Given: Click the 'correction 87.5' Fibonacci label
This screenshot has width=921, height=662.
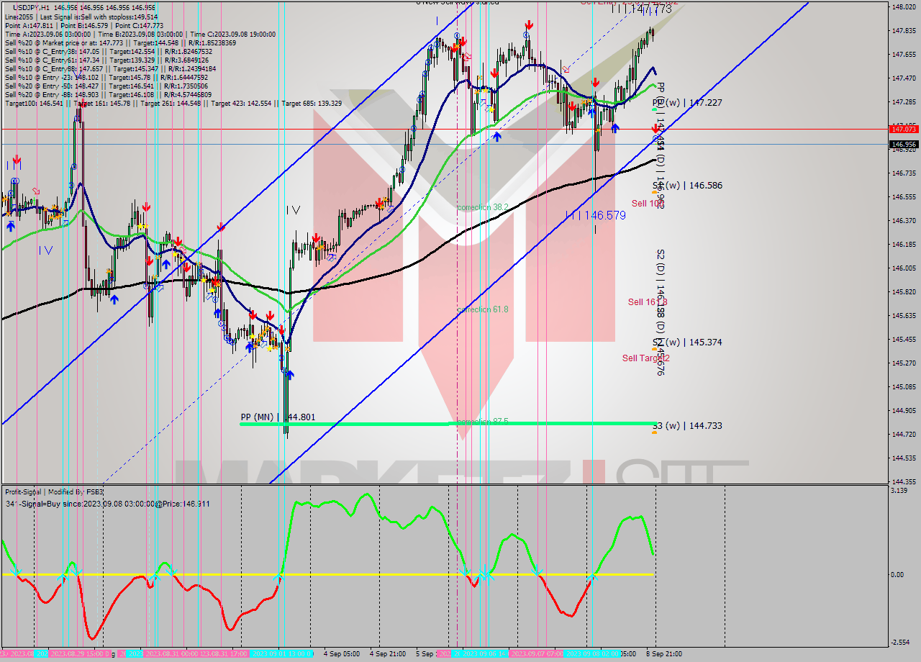Looking at the screenshot, I should [483, 421].
